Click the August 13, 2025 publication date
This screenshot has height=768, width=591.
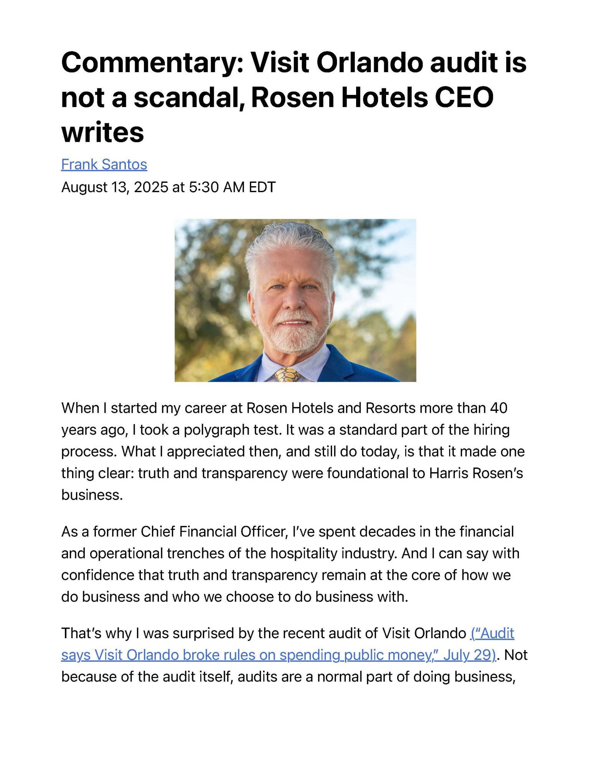tap(115, 187)
